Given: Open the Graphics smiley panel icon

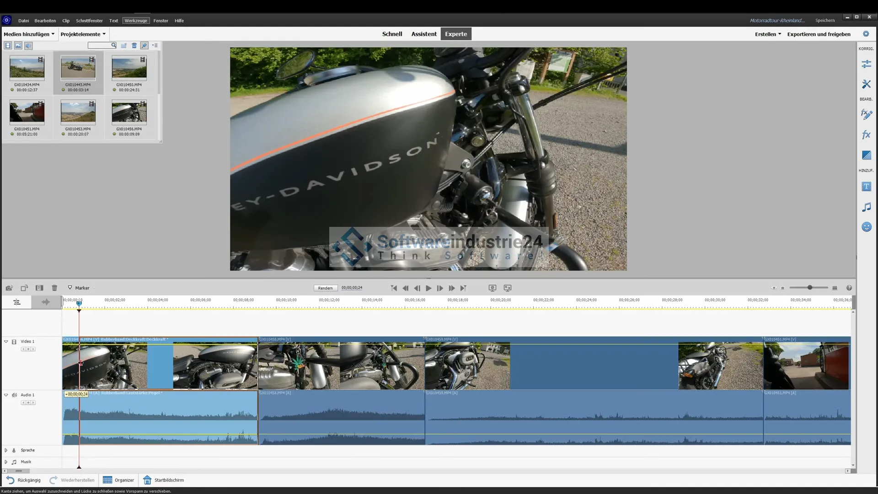Looking at the screenshot, I should 866,227.
